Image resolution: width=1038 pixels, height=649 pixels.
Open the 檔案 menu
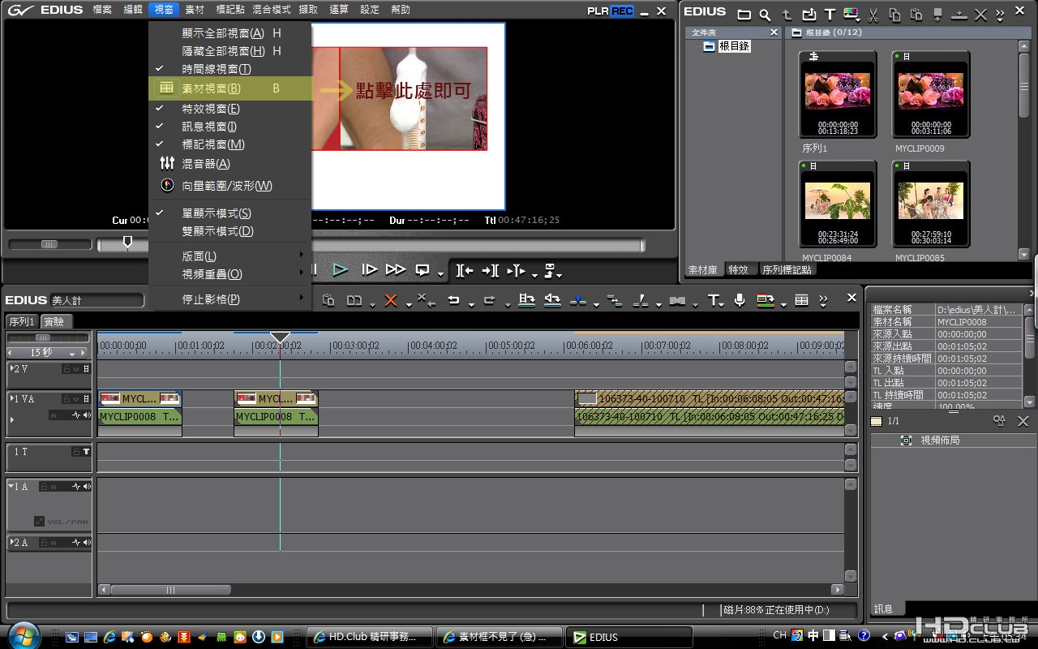102,10
